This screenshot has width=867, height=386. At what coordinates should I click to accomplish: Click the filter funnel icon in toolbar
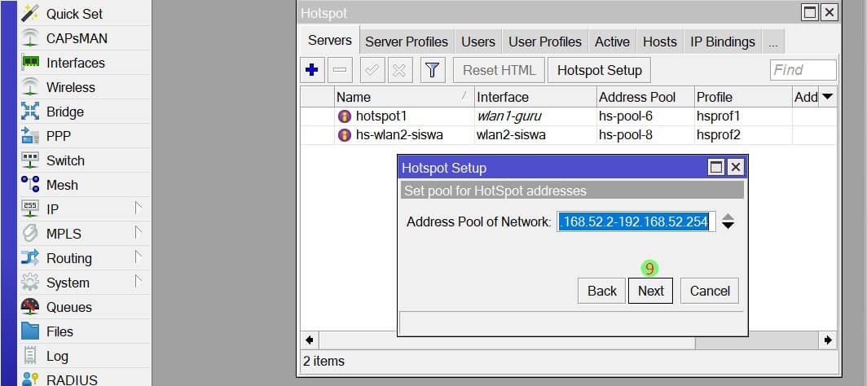(x=432, y=70)
